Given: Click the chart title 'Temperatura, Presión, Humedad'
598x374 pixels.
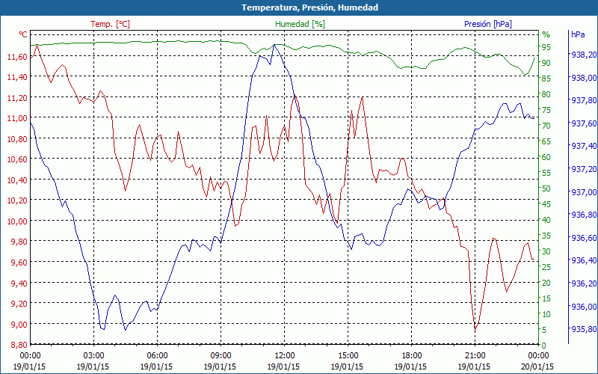Looking at the screenshot, I should tap(309, 7).
